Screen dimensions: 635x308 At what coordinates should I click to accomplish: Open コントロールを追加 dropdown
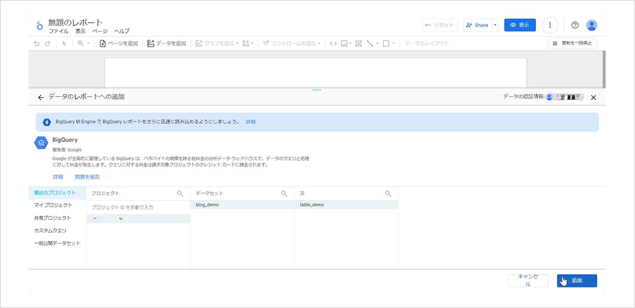(292, 43)
